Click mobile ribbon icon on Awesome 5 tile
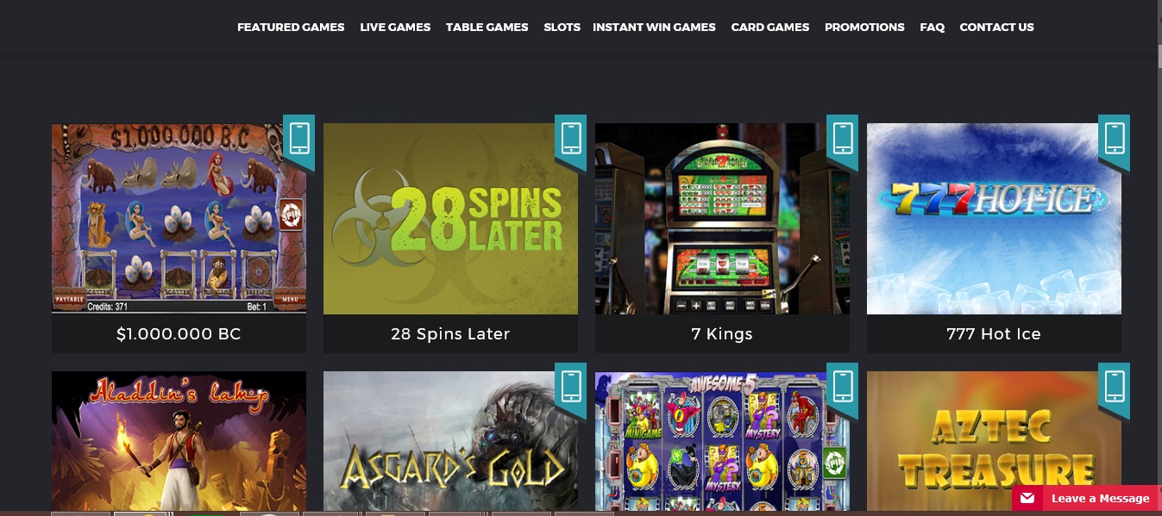Viewport: 1162px width, 516px height. click(x=842, y=388)
